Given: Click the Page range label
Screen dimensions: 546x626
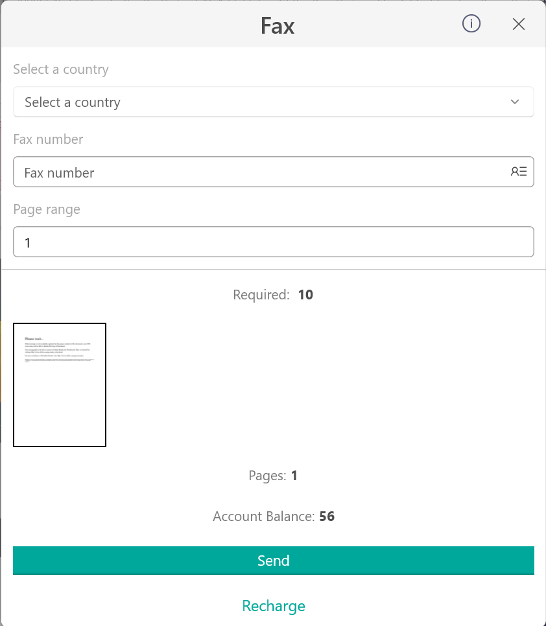Looking at the screenshot, I should [x=47, y=209].
